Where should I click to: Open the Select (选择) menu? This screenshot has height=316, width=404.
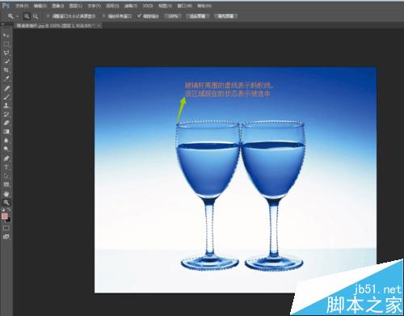point(112,6)
